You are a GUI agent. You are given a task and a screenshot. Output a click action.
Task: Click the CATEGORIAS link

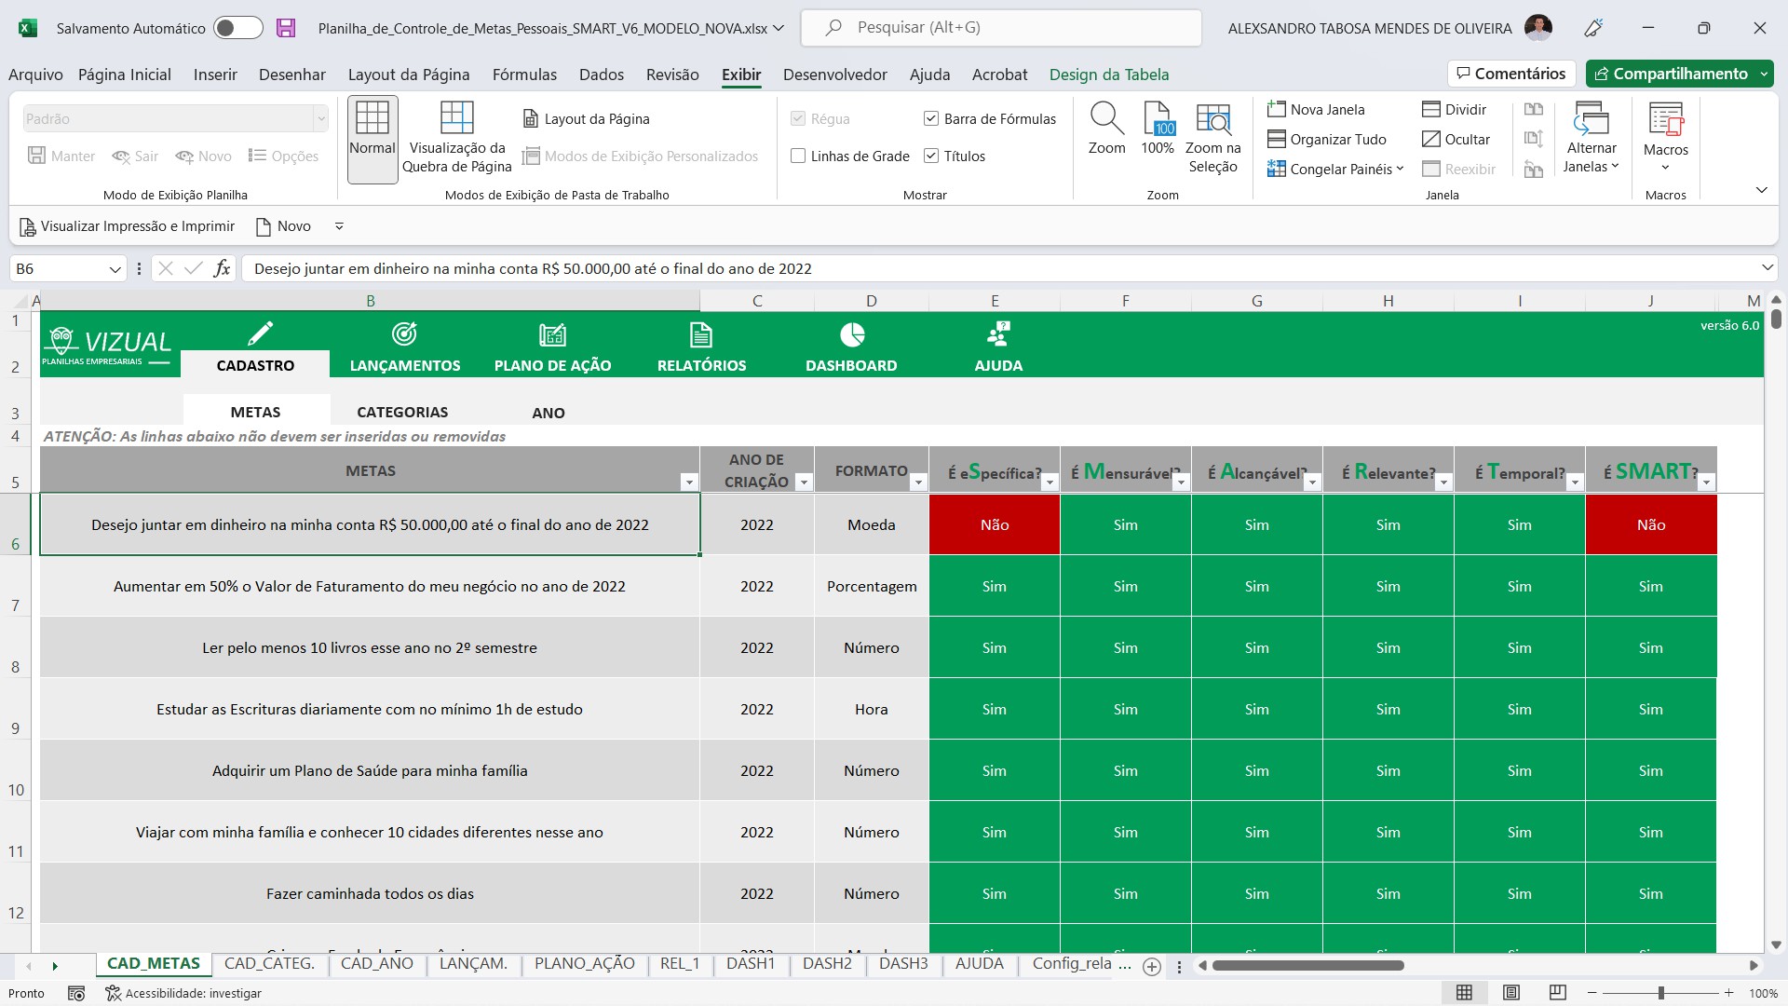click(x=402, y=412)
